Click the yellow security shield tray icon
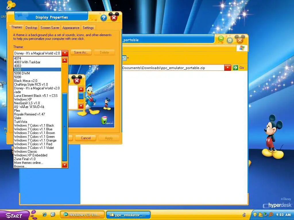 [255, 215]
